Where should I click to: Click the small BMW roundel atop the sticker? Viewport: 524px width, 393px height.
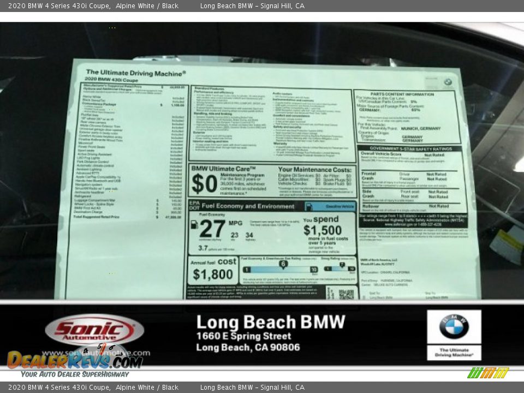point(448,80)
